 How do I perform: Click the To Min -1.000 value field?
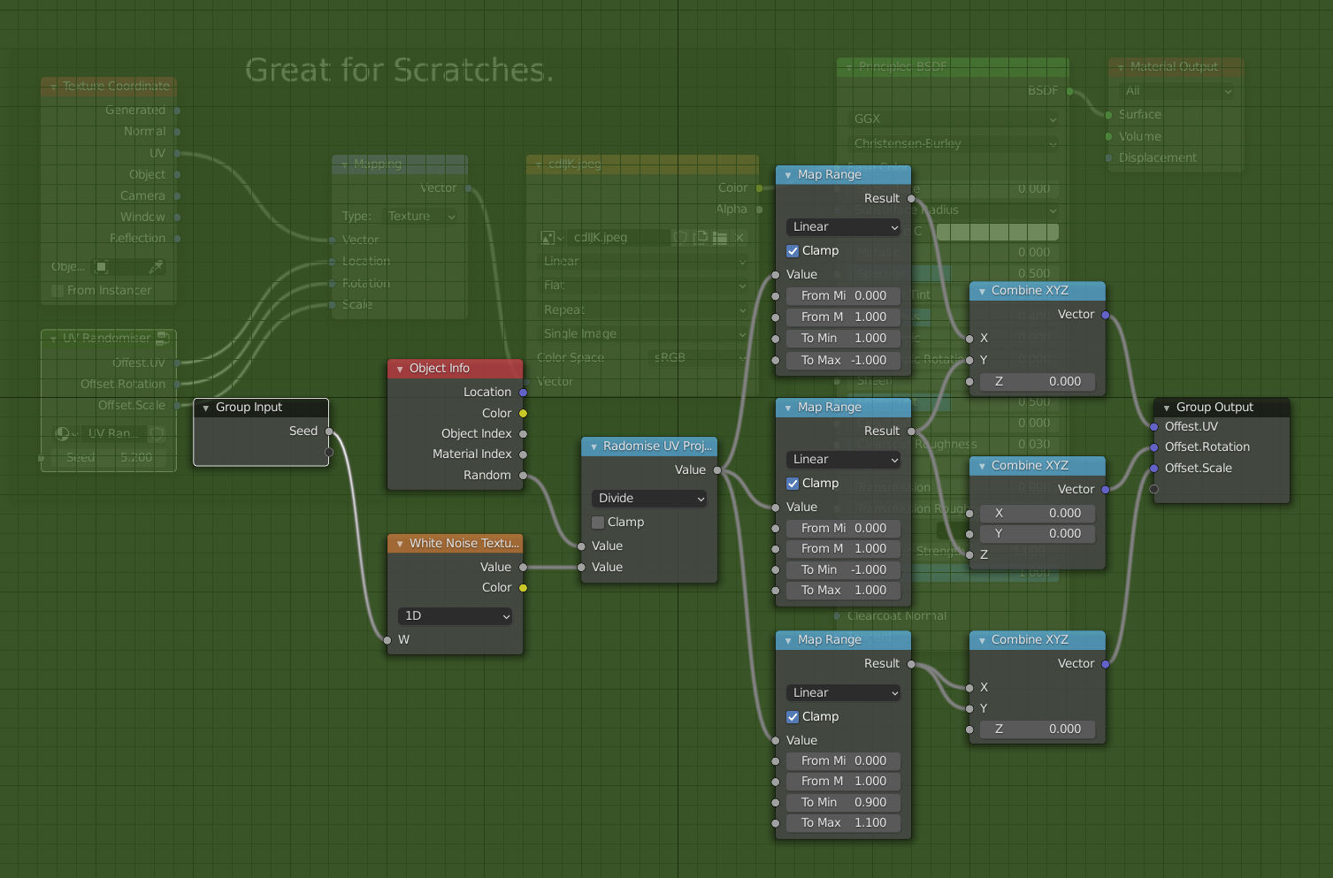coord(843,570)
